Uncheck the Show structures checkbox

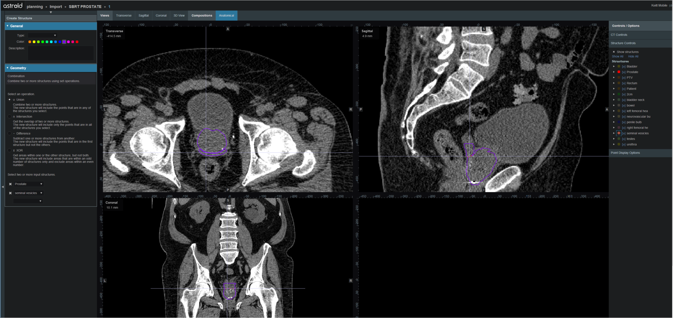[614, 52]
